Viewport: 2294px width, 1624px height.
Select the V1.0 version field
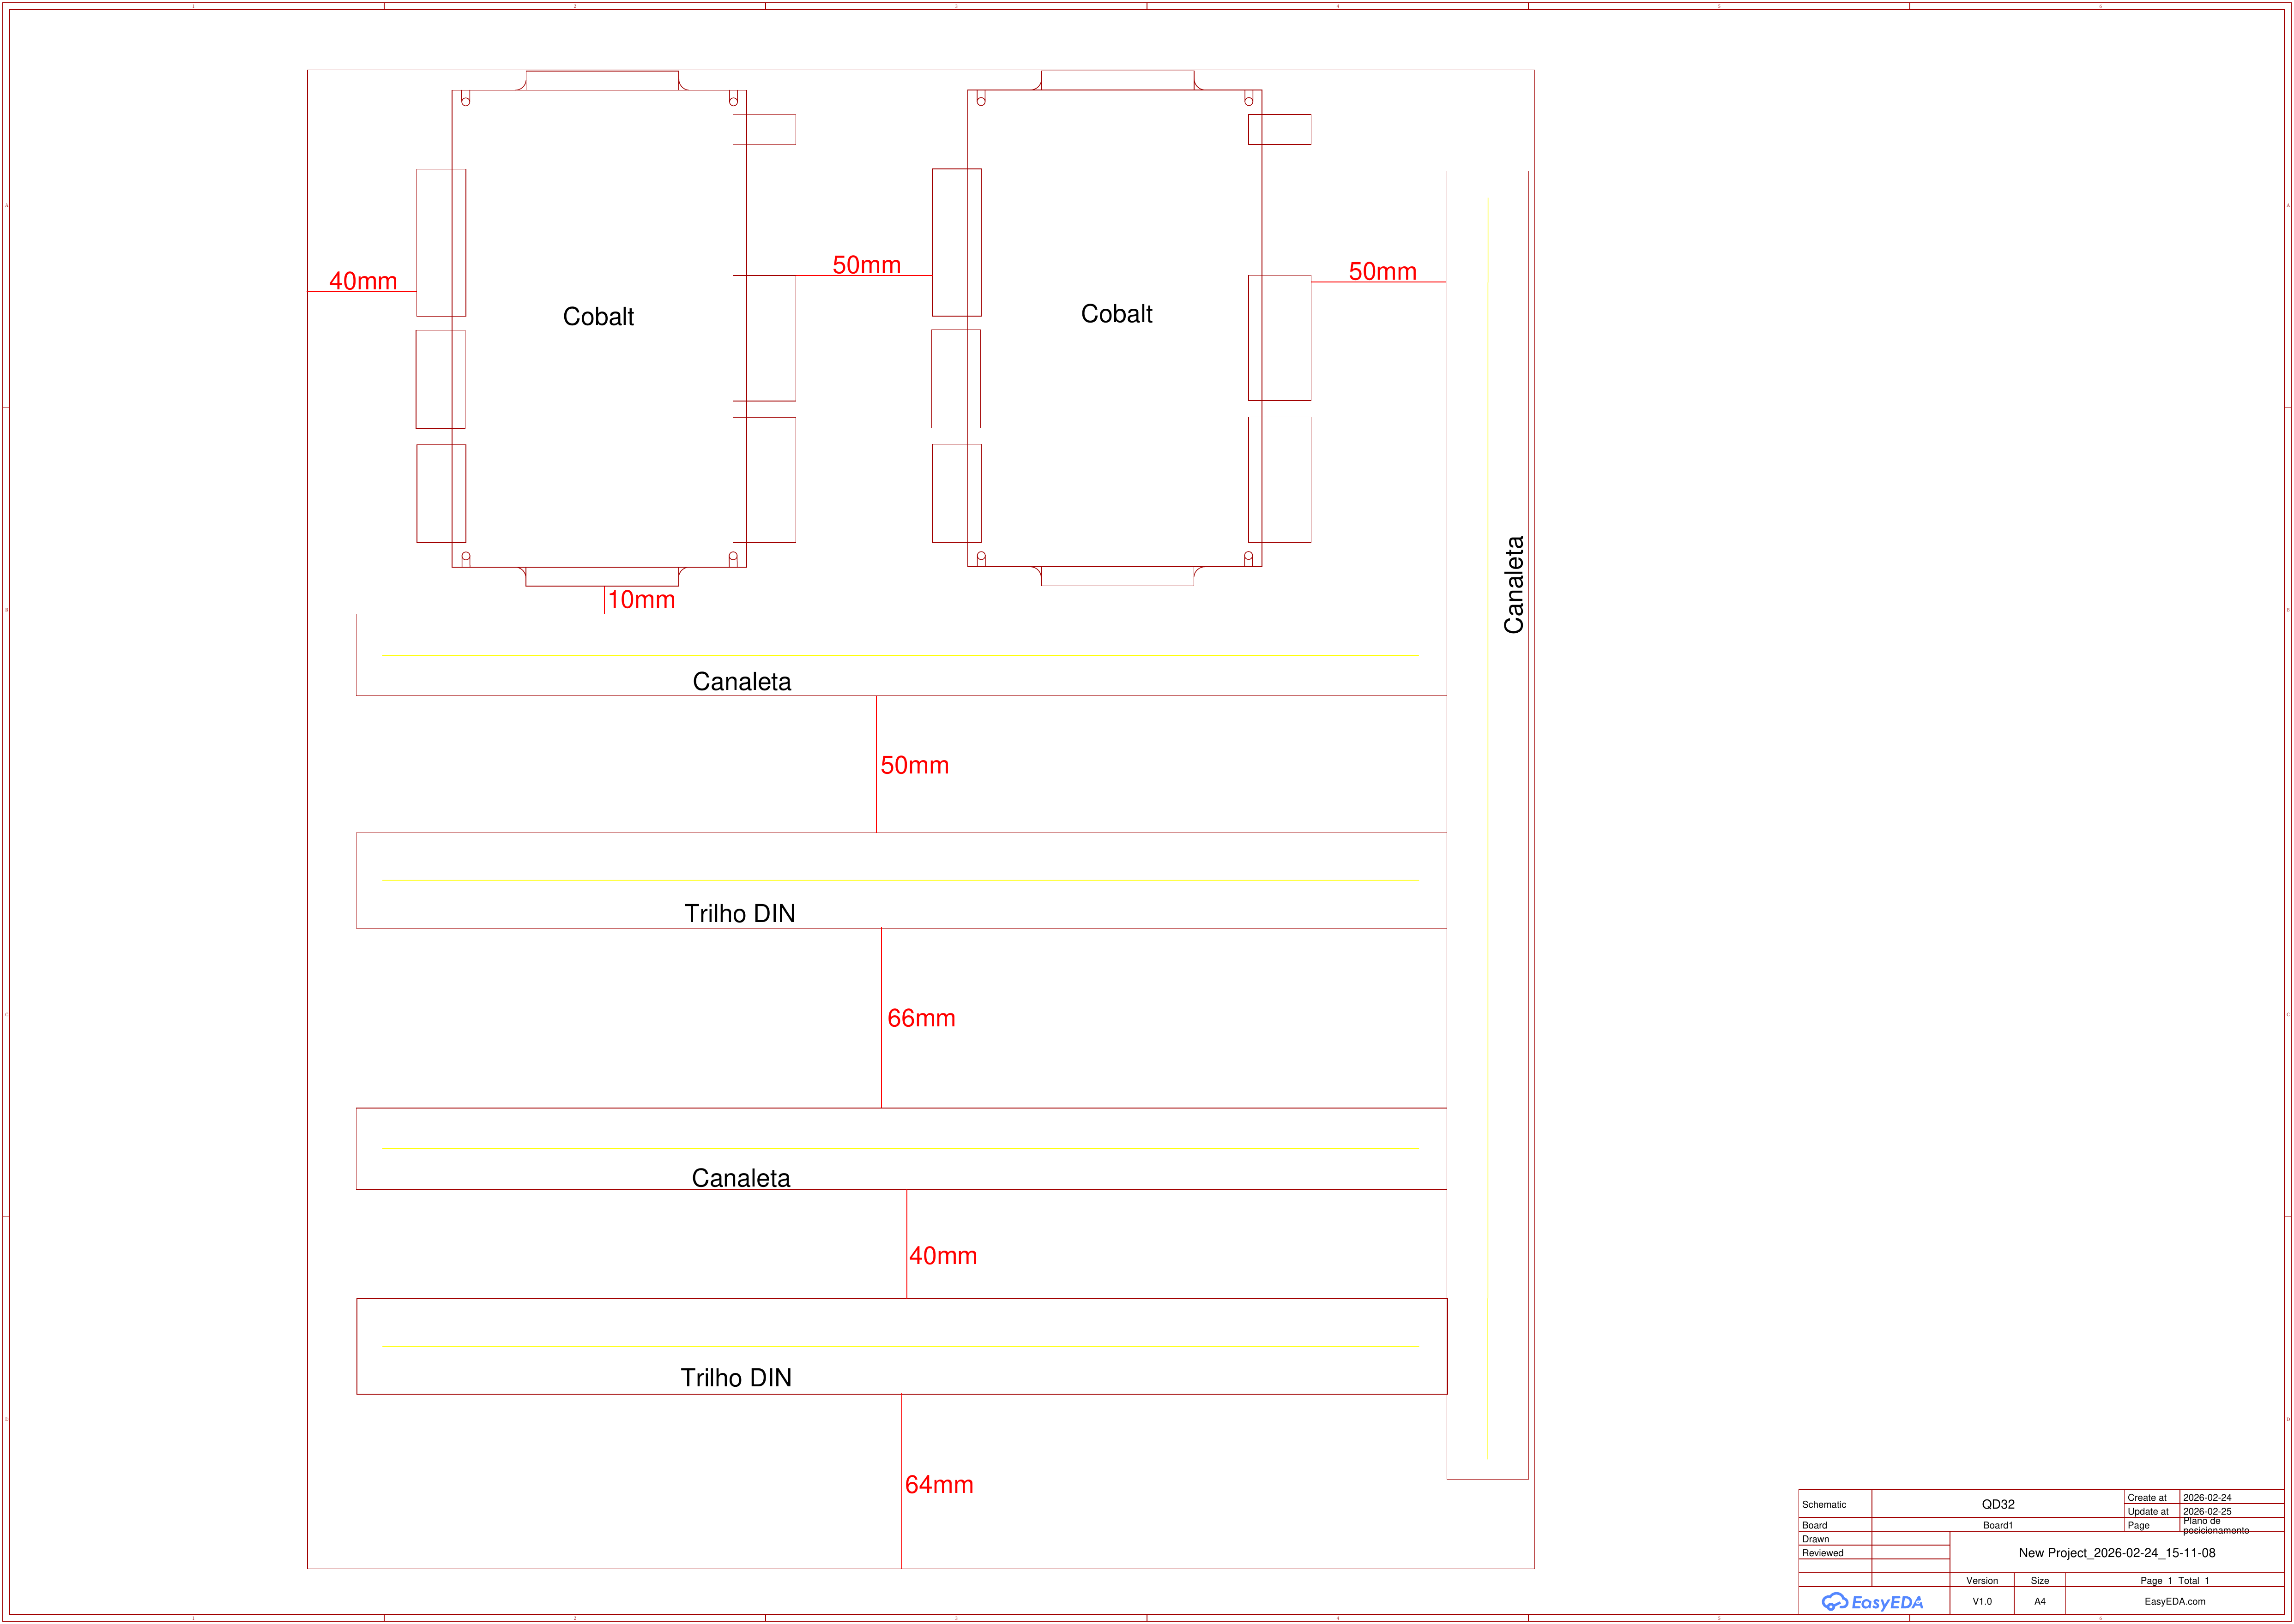click(x=1982, y=1602)
